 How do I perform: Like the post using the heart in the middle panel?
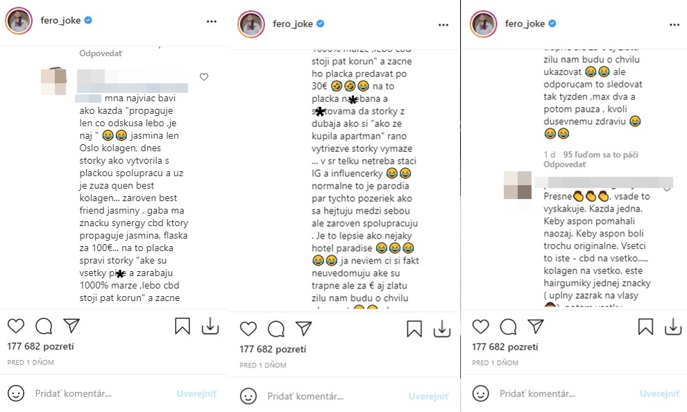click(x=248, y=329)
